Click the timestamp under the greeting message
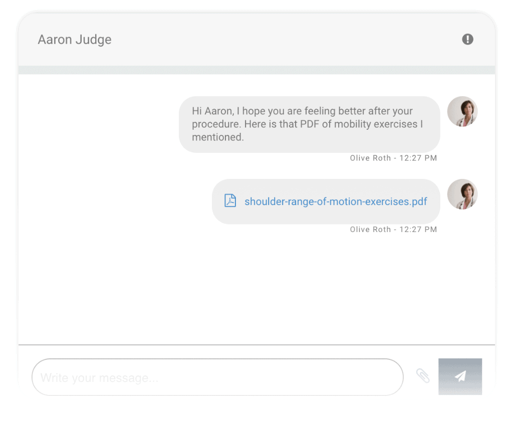Image resolution: width=514 pixels, height=435 pixels. pos(393,158)
